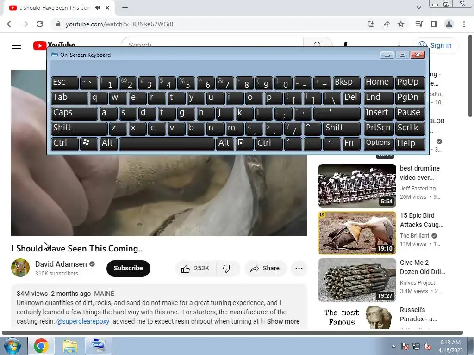Screen dimensions: 474x355
Task: Show hidden tray icons arrow
Action: pos(393,346)
